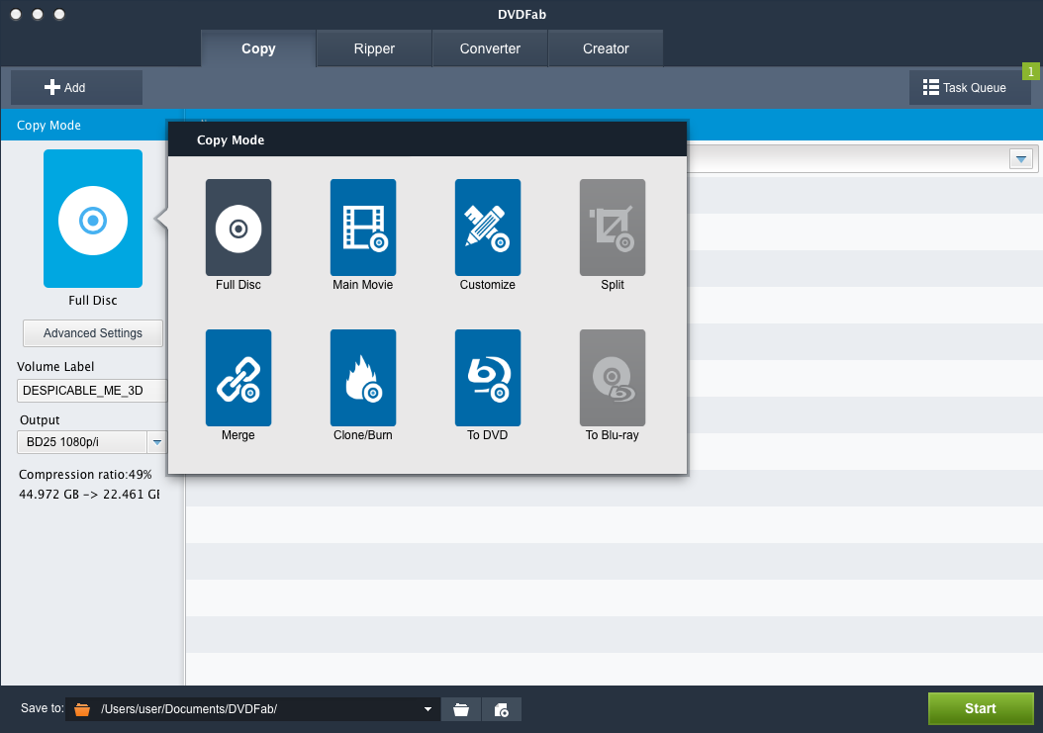Open Advanced Settings
The image size is (1043, 733).
click(93, 333)
